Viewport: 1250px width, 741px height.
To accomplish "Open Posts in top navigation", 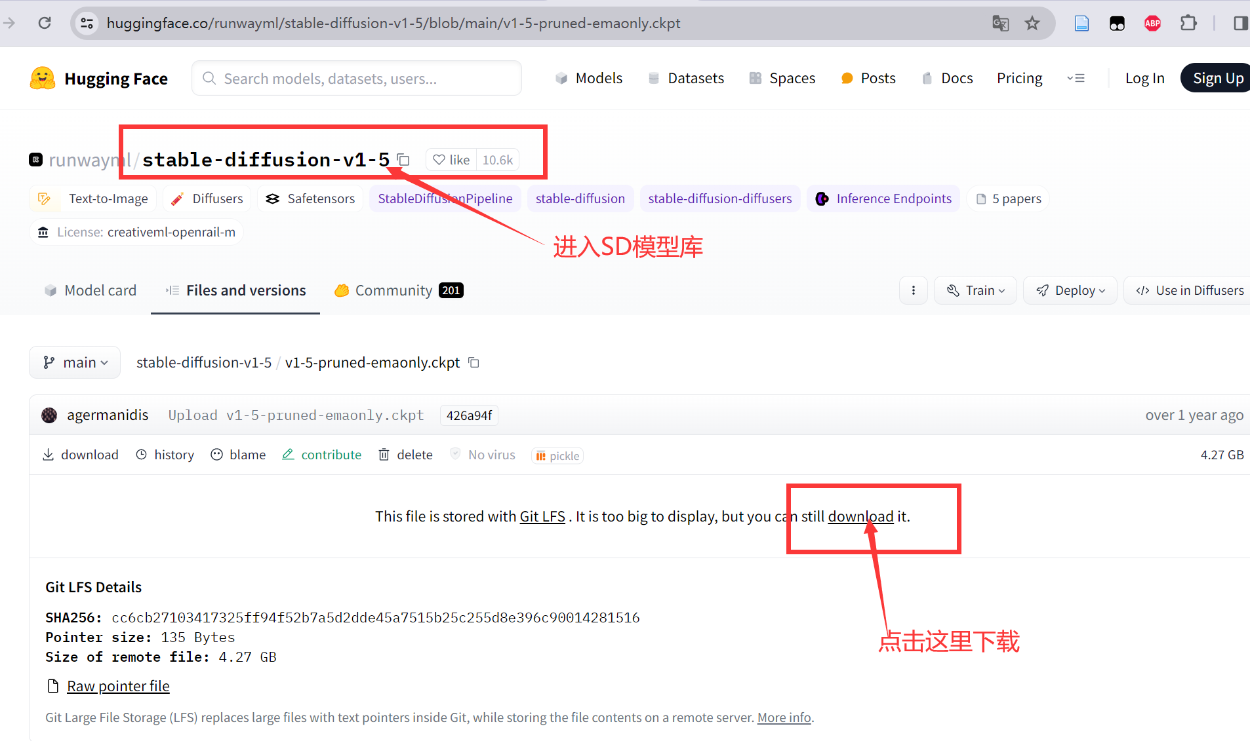I will (868, 79).
